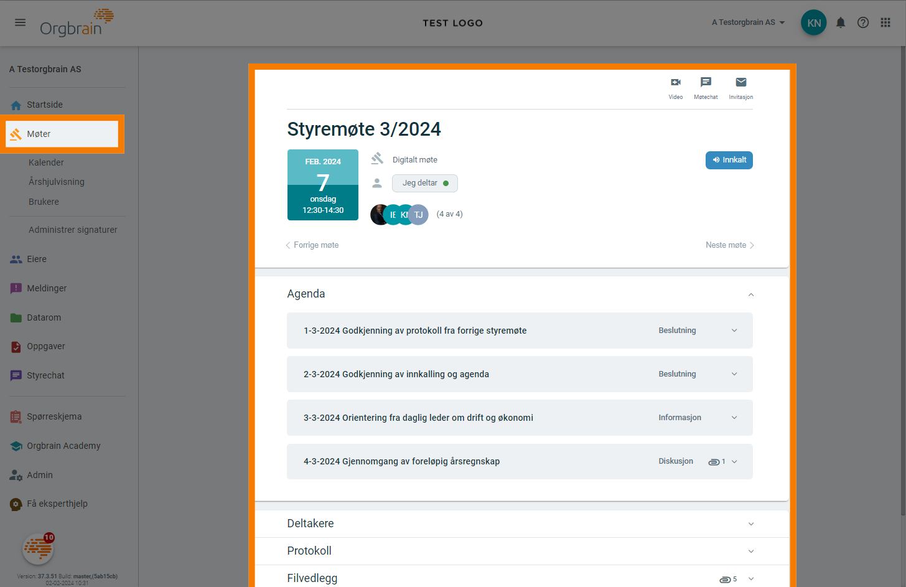Viewport: 906px width, 587px height.
Task: Expand agenda item 2-3-2024 Godkjenning av innkalling
Action: [734, 374]
